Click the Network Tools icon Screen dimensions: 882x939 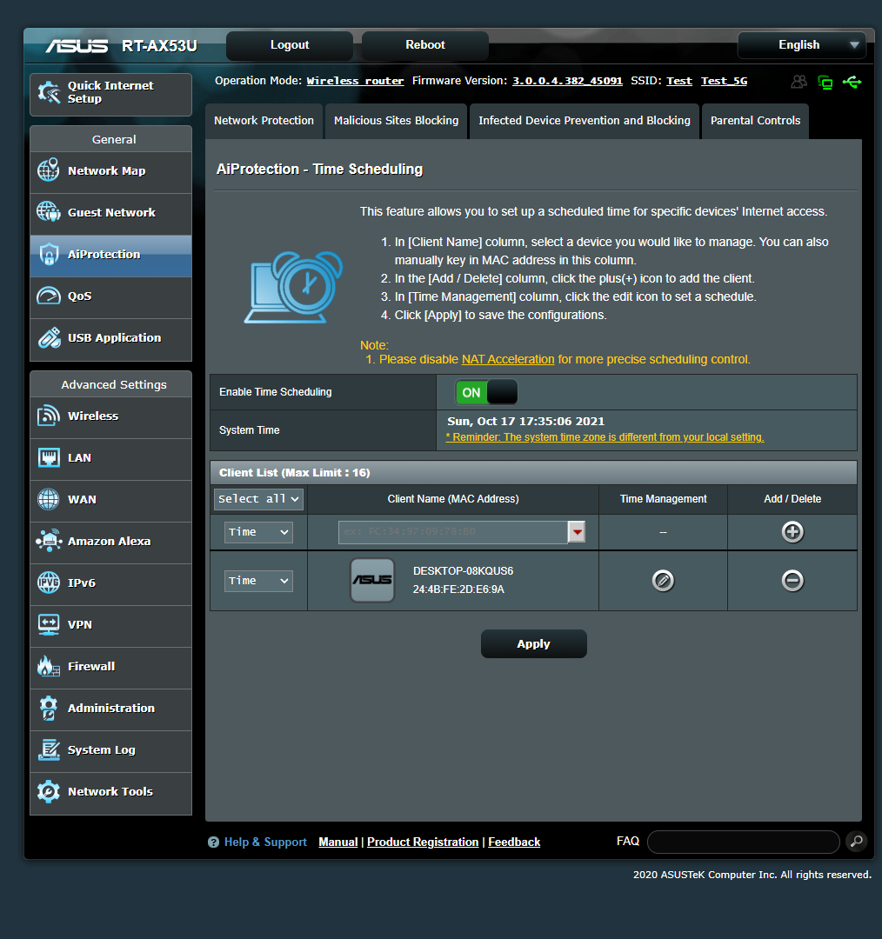tap(49, 792)
